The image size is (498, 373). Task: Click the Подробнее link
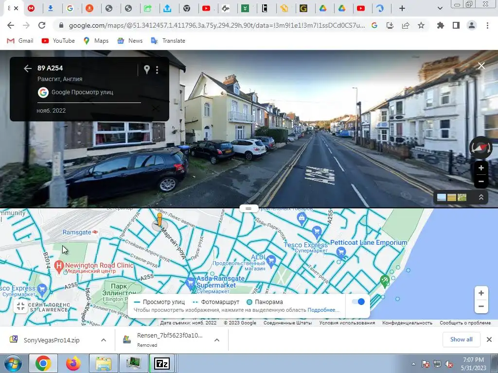pos(323,310)
